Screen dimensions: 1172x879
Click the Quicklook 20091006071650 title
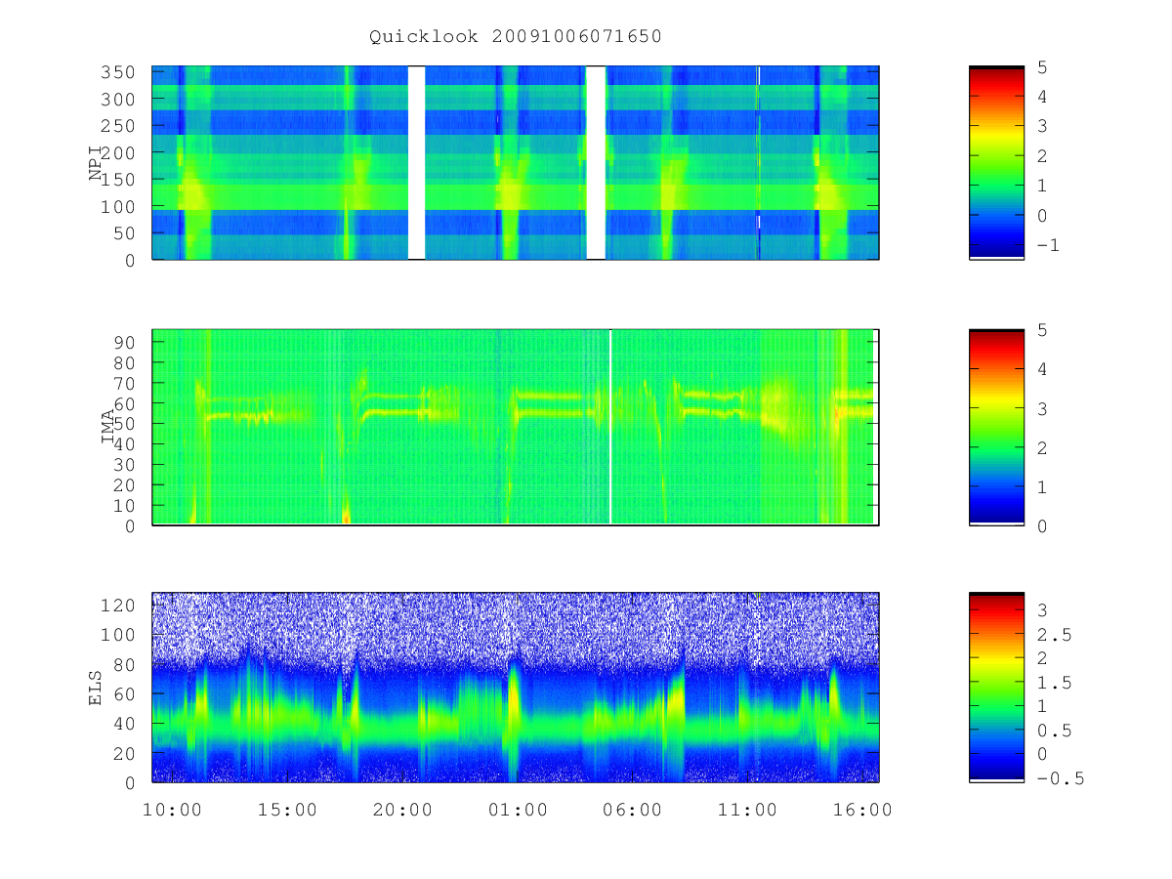pyautogui.click(x=516, y=37)
